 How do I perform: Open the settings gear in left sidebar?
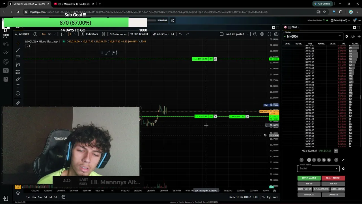pyautogui.click(x=6, y=61)
